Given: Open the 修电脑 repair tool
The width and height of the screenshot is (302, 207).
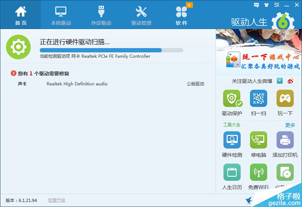Looking at the screenshot, I should click(x=259, y=145).
